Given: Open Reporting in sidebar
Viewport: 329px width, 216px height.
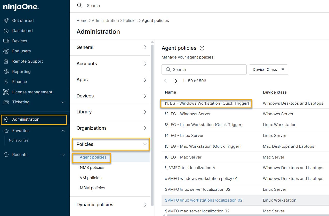Looking at the screenshot, I should click(21, 72).
